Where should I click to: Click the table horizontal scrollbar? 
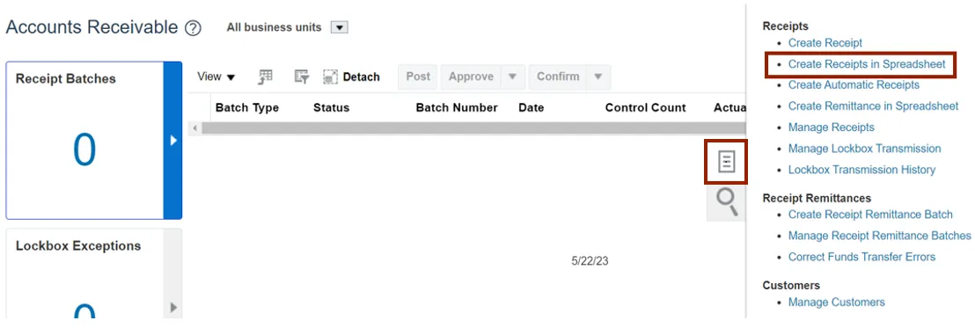473,128
